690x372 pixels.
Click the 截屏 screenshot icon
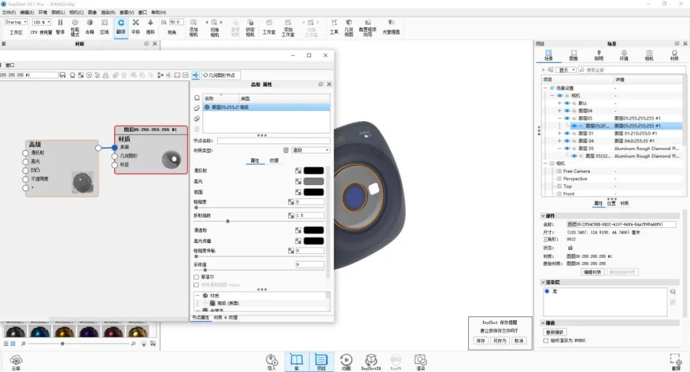pos(676,362)
